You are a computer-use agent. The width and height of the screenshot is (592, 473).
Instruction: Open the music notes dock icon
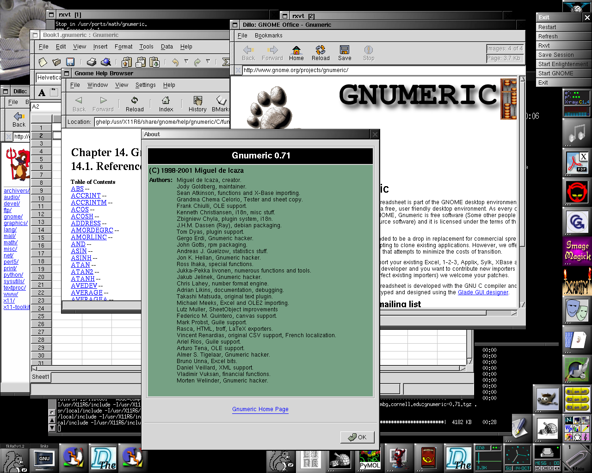click(577, 133)
